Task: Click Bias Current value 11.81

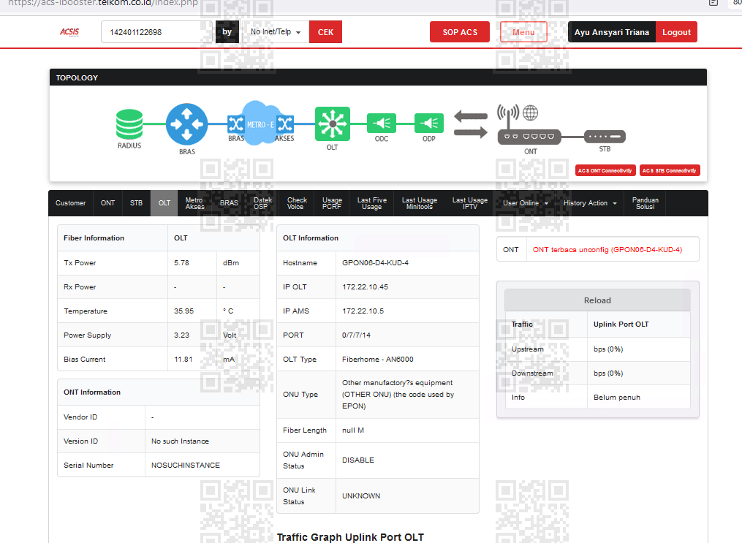Action: tap(183, 360)
